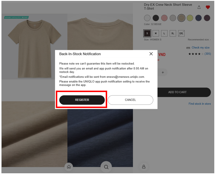Image resolution: width=216 pixels, height=175 pixels.
Task: Click the REGISTER button in the dialog
Action: pos(82,100)
